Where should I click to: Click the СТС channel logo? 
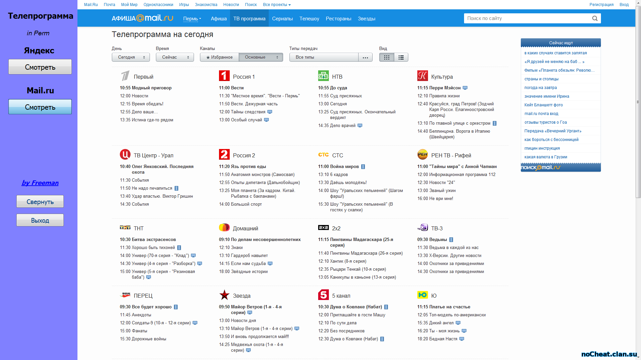pos(324,155)
